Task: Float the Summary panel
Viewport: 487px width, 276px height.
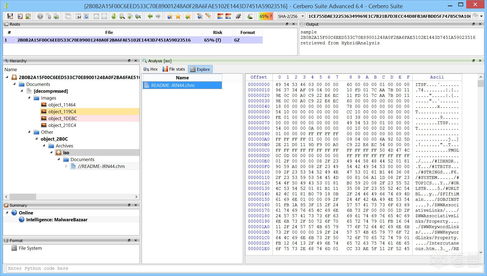Action: (129, 205)
